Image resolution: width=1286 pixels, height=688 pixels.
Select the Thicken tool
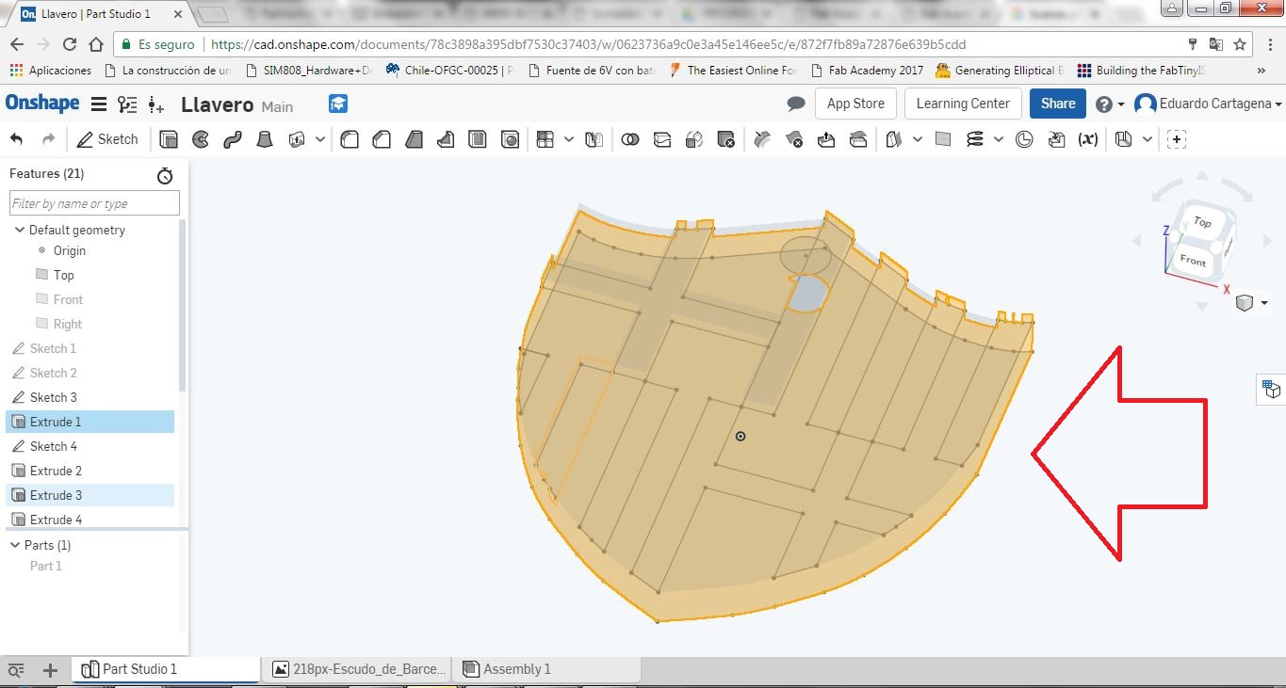point(297,139)
